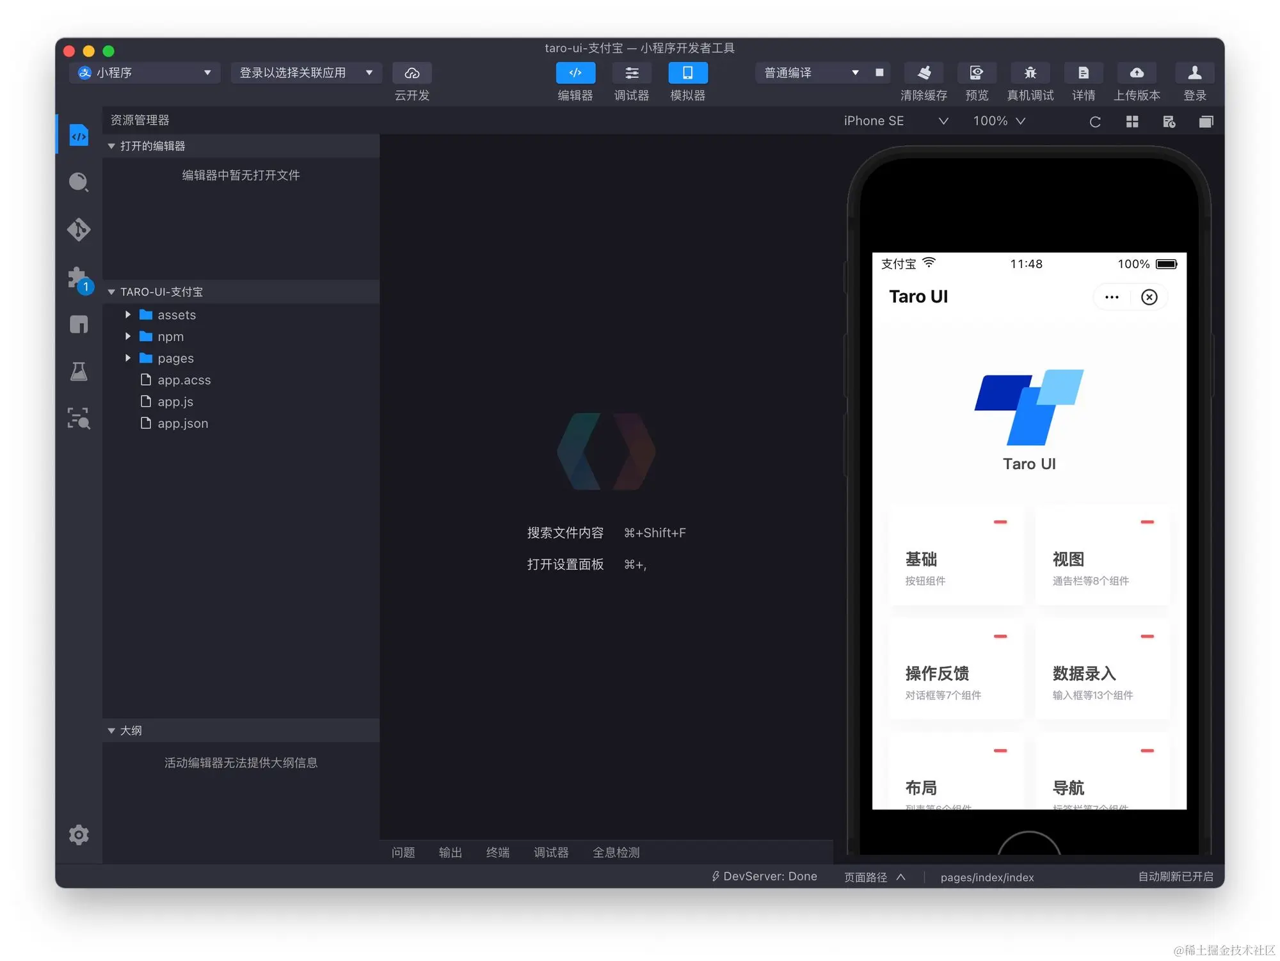
Task: Click the search icon in left sidebar
Action: click(79, 182)
